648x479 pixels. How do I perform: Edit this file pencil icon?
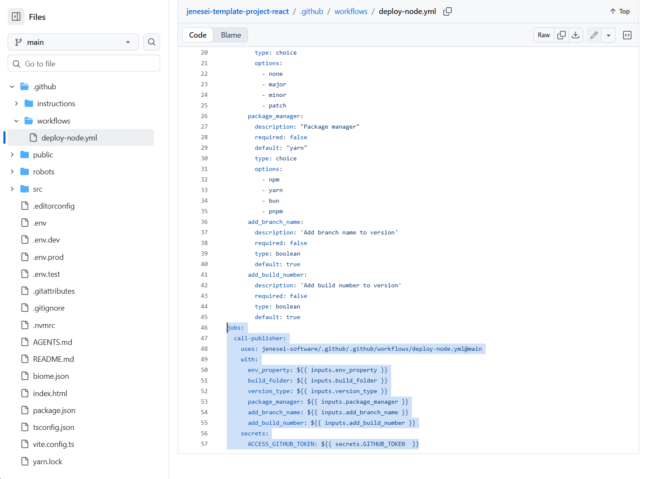594,35
